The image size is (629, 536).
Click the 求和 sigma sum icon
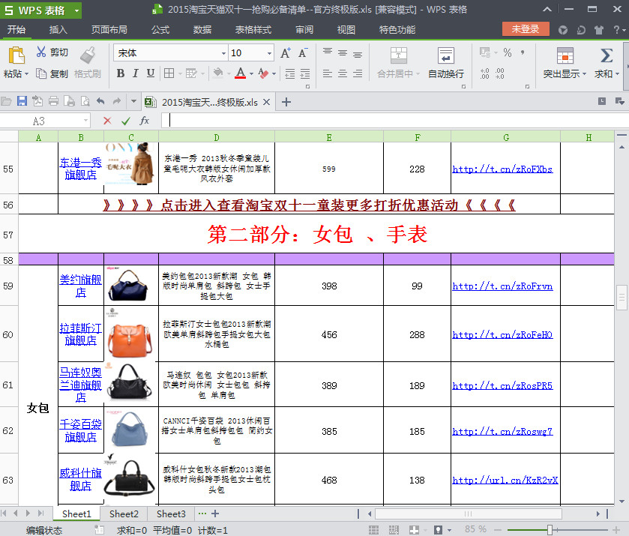click(606, 56)
